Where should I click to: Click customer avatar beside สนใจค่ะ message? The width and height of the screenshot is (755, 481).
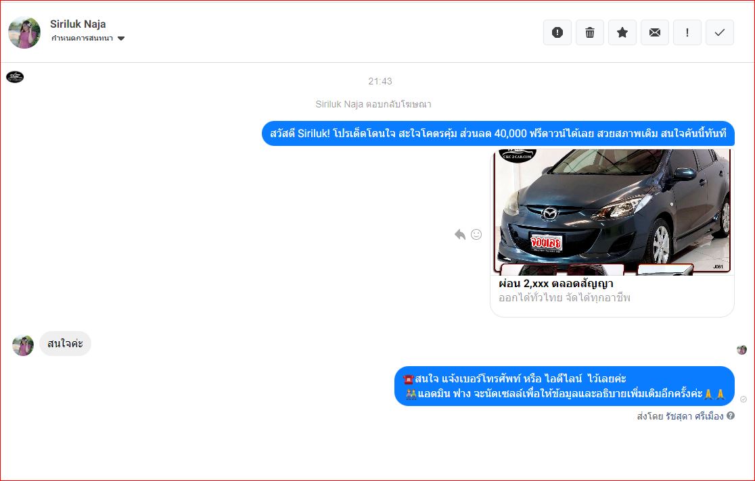tap(23, 345)
